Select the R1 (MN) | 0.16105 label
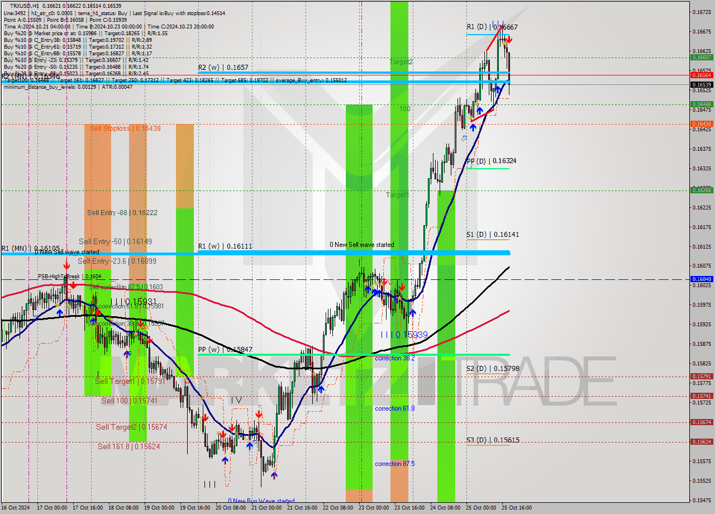This screenshot has height=514, width=715. pos(30,248)
